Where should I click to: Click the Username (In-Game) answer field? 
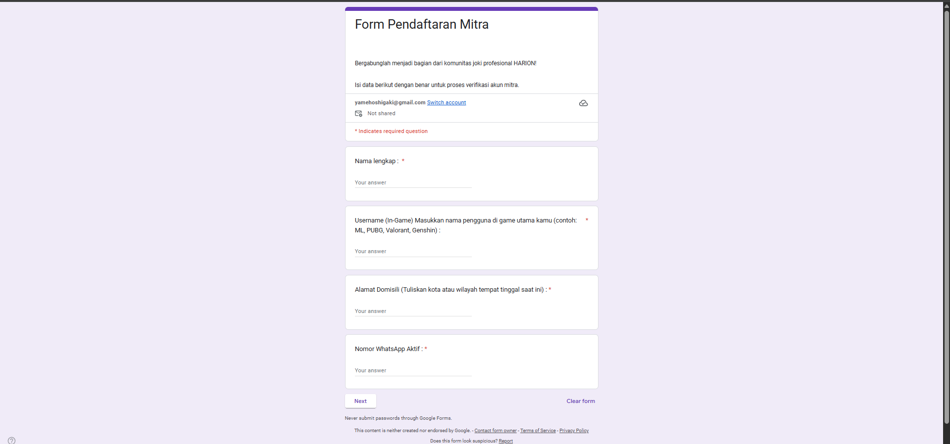(x=413, y=252)
